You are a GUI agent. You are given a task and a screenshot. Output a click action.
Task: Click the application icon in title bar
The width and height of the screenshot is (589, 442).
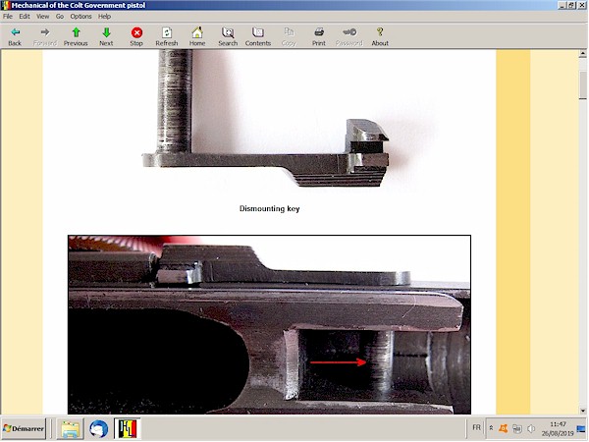tap(5, 5)
